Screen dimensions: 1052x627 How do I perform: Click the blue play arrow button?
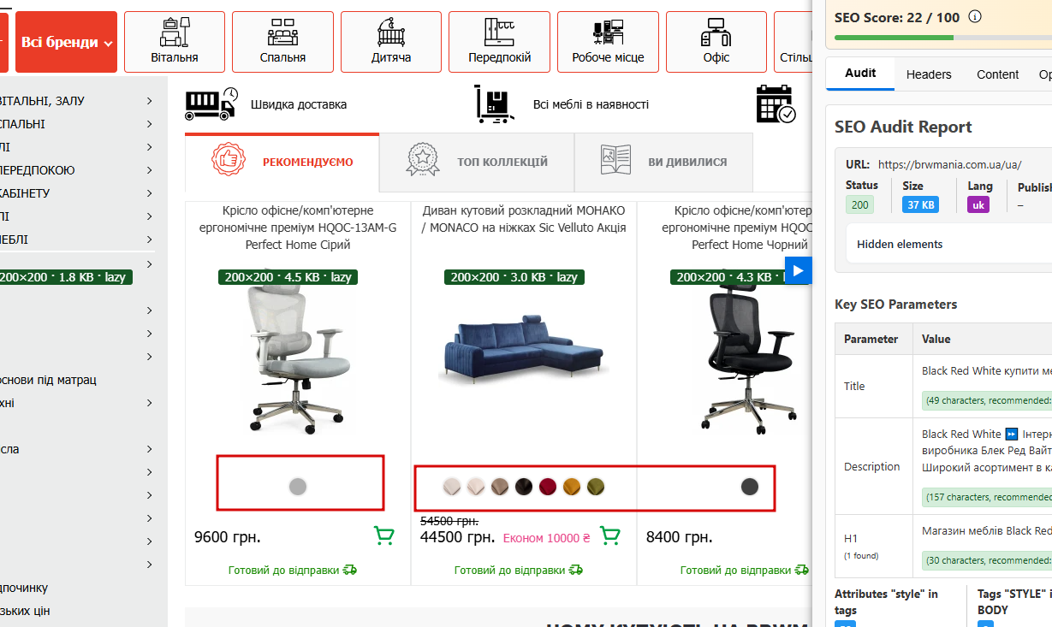click(x=798, y=271)
